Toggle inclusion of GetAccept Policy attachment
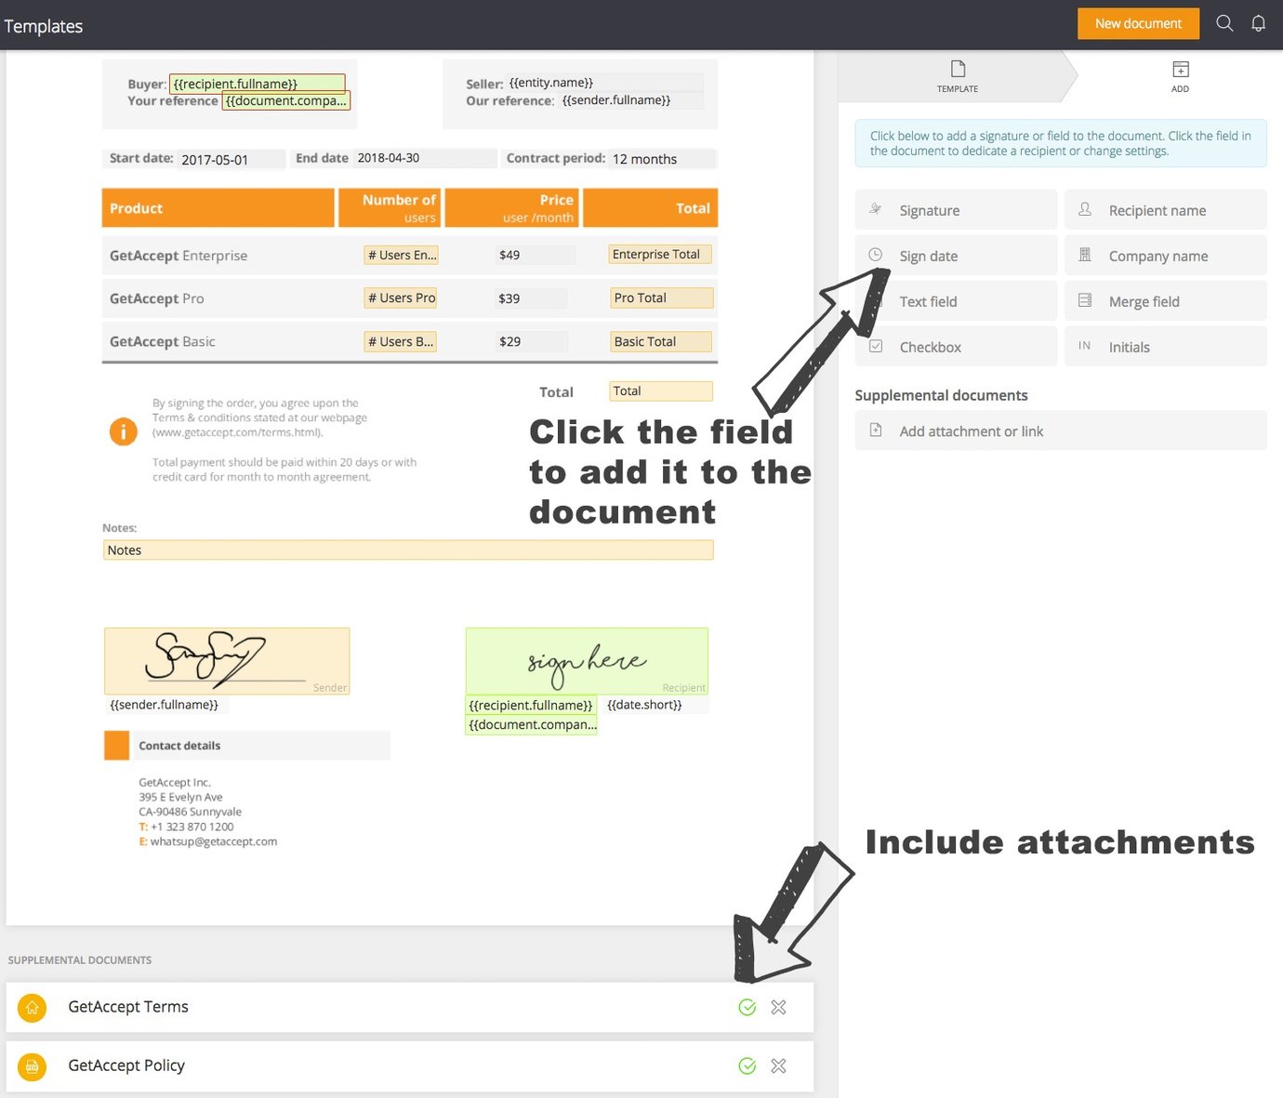 point(747,1065)
